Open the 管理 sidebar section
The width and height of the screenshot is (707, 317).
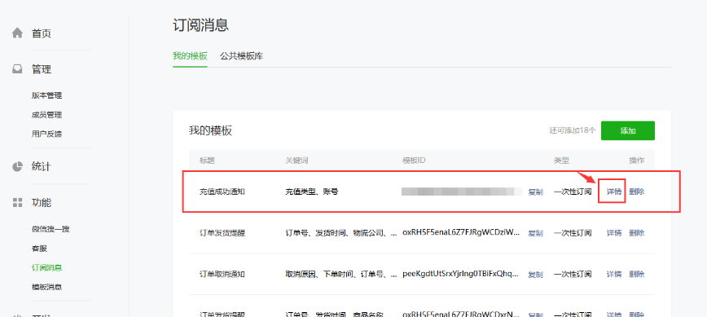[41, 69]
